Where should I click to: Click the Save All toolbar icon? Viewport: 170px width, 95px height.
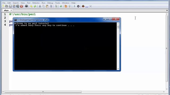[18, 6]
